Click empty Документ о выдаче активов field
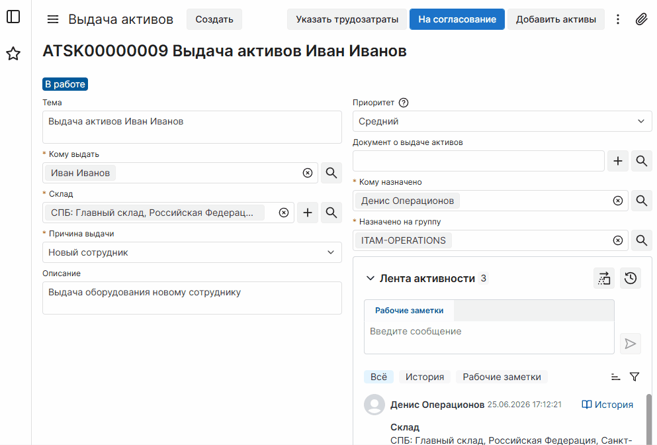The height and width of the screenshot is (445, 657). (478, 161)
